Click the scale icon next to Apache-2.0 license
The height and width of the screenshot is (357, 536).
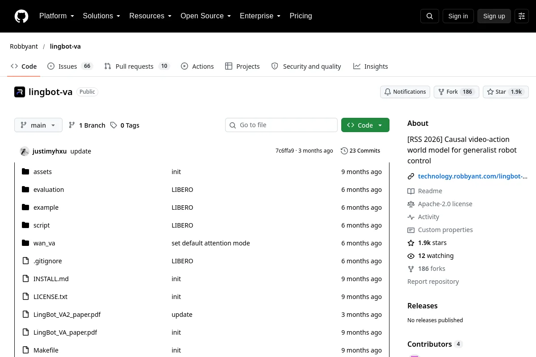point(411,204)
